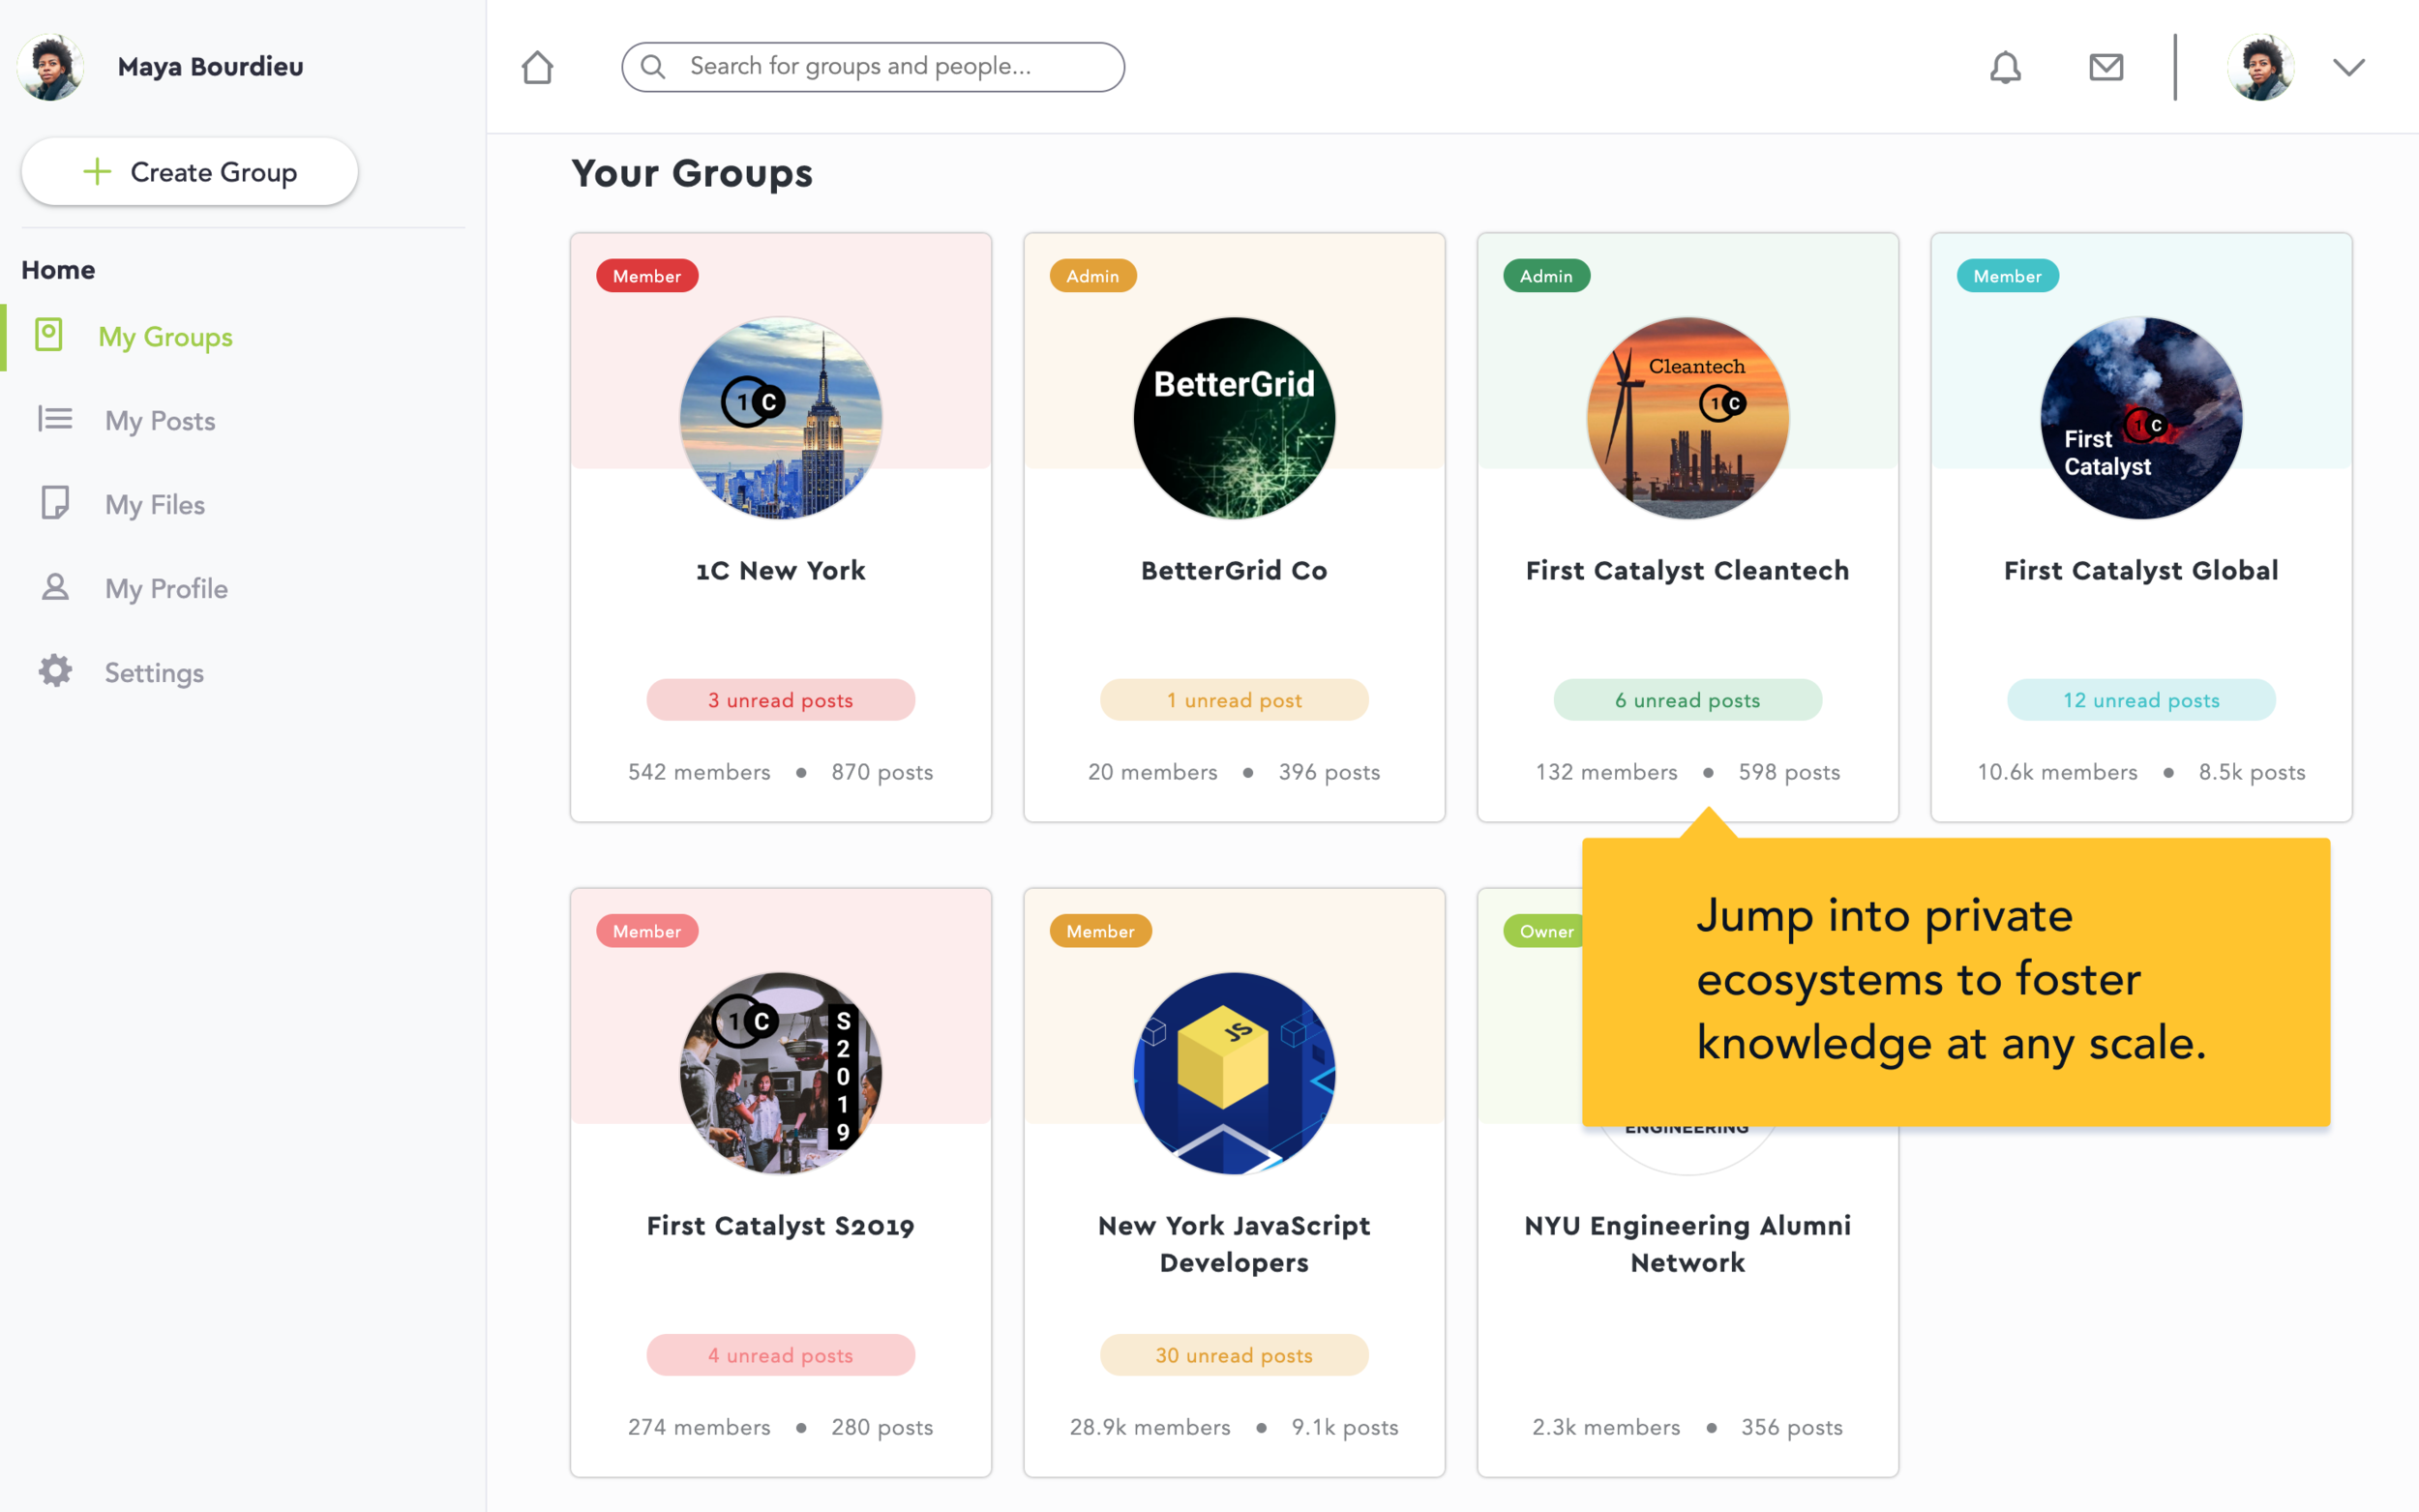The width and height of the screenshot is (2419, 1512).
Task: Click the My Posts list icon
Action: coord(55,419)
